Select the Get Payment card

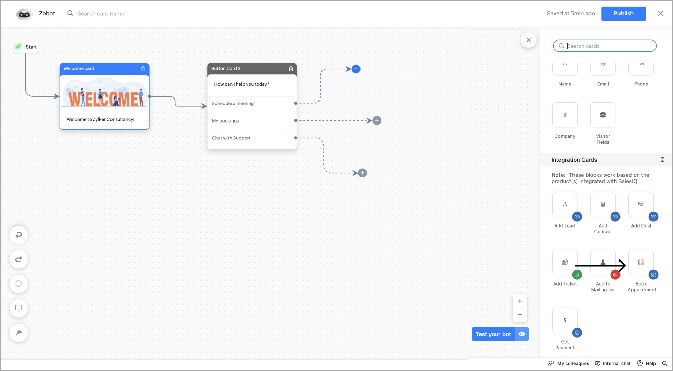tap(565, 321)
